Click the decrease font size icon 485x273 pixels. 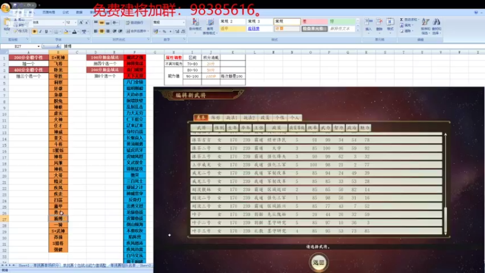click(x=86, y=22)
